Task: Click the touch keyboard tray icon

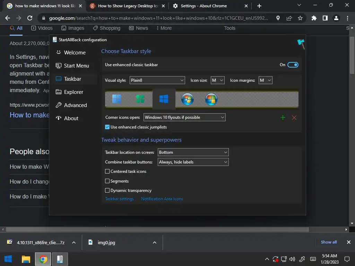Action: (313, 259)
